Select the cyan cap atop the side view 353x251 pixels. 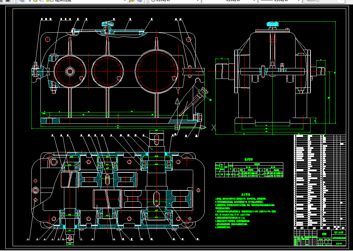pos(272,24)
